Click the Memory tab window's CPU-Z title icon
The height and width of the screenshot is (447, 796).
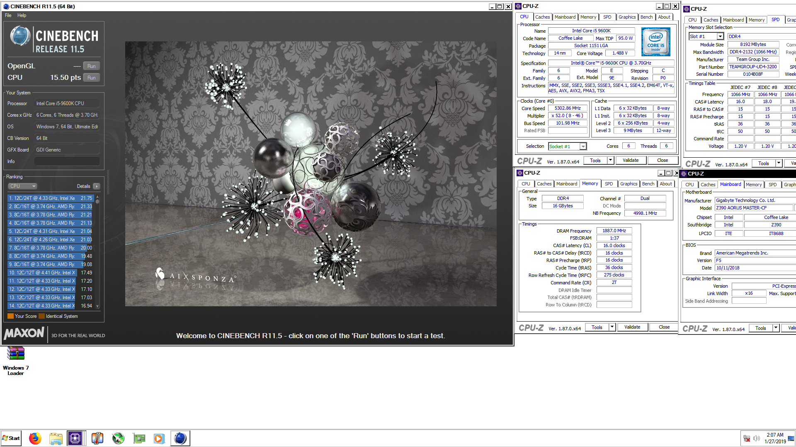(520, 173)
